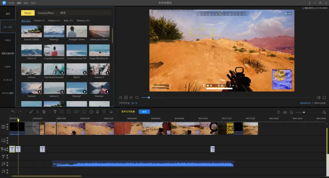
Task: Download the Brisk11 music track
Action: pos(85,73)
